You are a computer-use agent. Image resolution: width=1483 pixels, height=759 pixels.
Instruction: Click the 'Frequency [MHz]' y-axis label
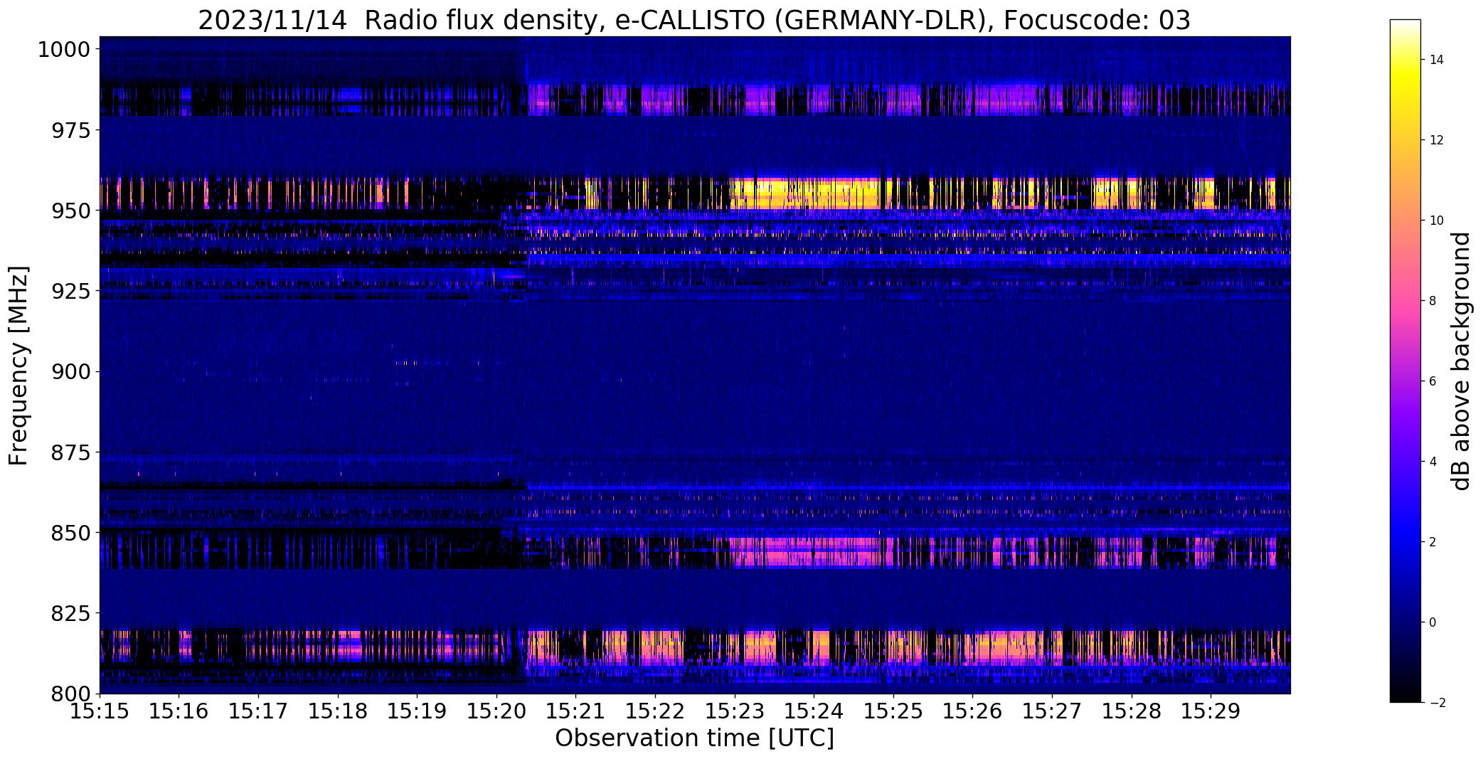tap(19, 366)
